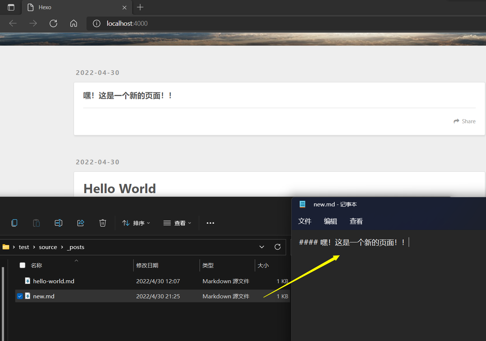This screenshot has height=341, width=486.
Task: Click the Share icon in Explorer toolbar
Action: 81,223
